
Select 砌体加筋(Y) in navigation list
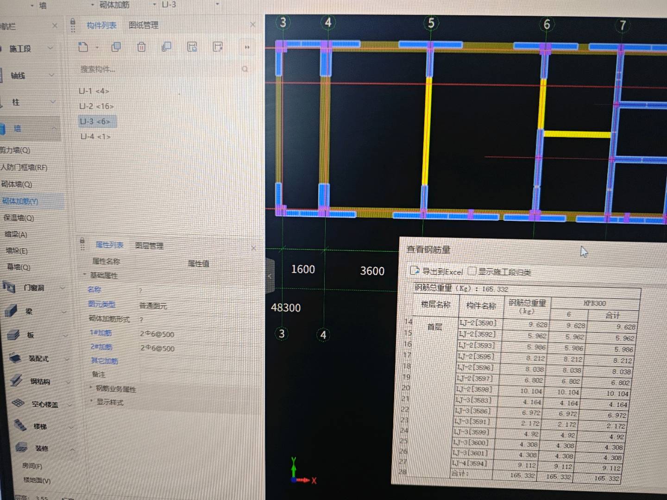pos(20,201)
